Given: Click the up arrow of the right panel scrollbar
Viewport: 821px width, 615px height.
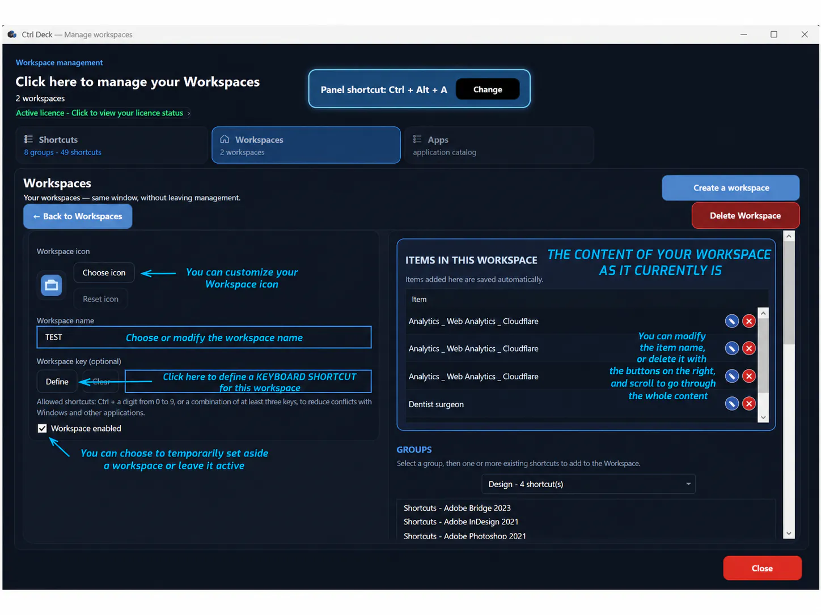Looking at the screenshot, I should tap(789, 236).
